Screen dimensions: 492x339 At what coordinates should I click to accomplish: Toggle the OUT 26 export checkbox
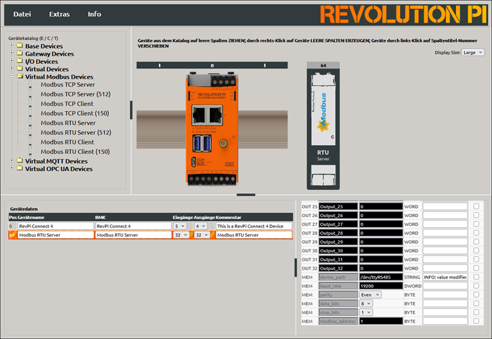tap(476, 215)
